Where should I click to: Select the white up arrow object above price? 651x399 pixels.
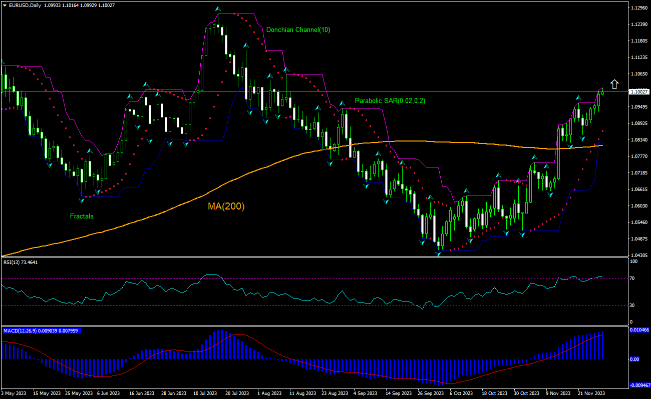(614, 84)
